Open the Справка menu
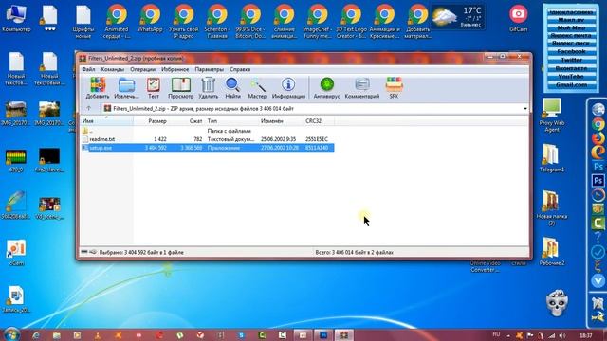The height and width of the screenshot is (341, 607). (x=240, y=69)
